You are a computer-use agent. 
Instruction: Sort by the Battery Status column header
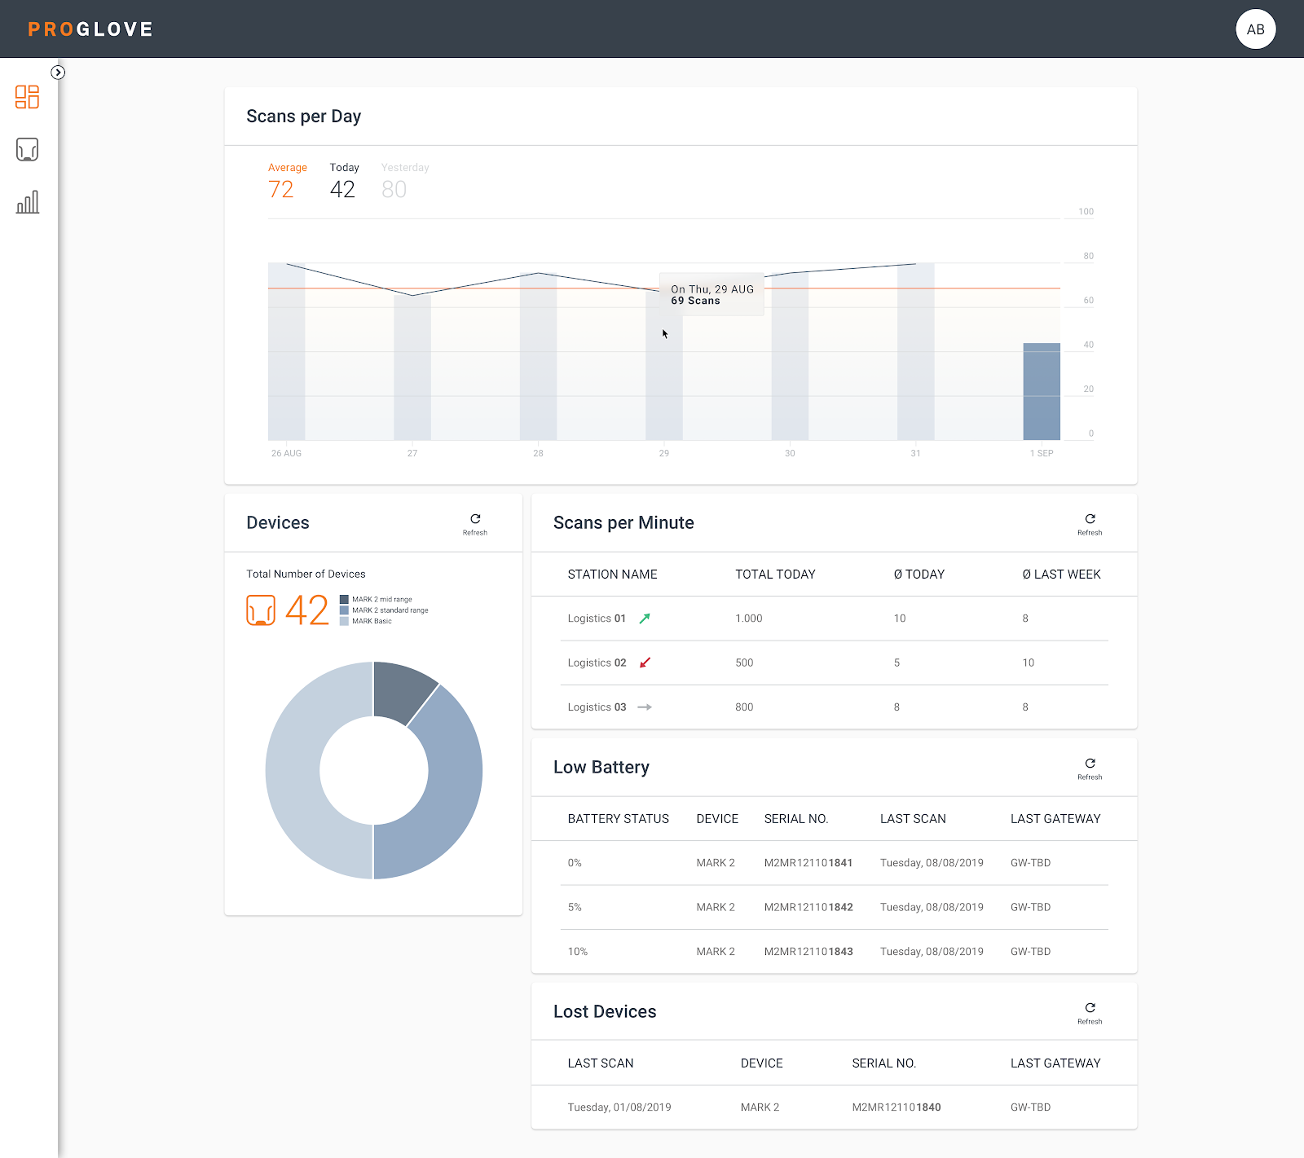click(x=618, y=819)
